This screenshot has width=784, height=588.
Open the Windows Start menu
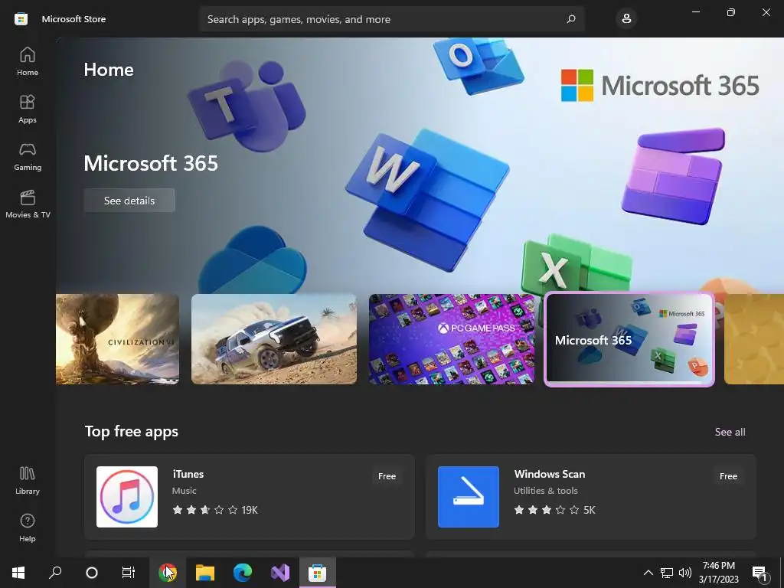point(18,573)
